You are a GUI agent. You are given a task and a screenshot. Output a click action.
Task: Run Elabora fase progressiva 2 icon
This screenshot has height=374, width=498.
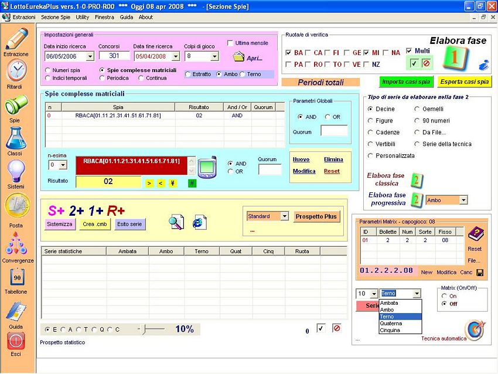coord(417,200)
